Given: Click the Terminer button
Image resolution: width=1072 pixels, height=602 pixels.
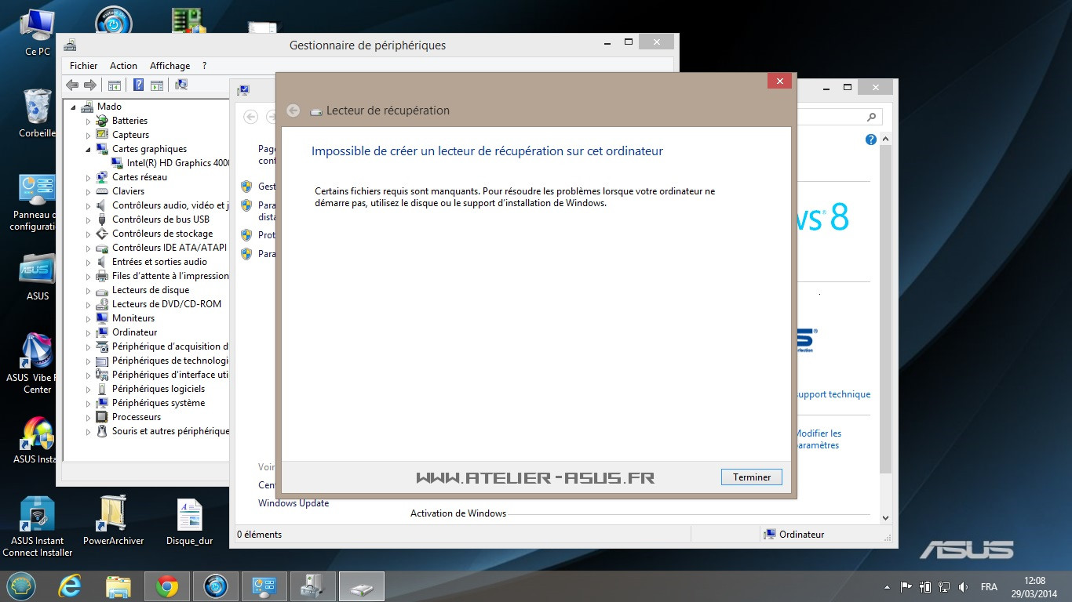Looking at the screenshot, I should coord(751,477).
